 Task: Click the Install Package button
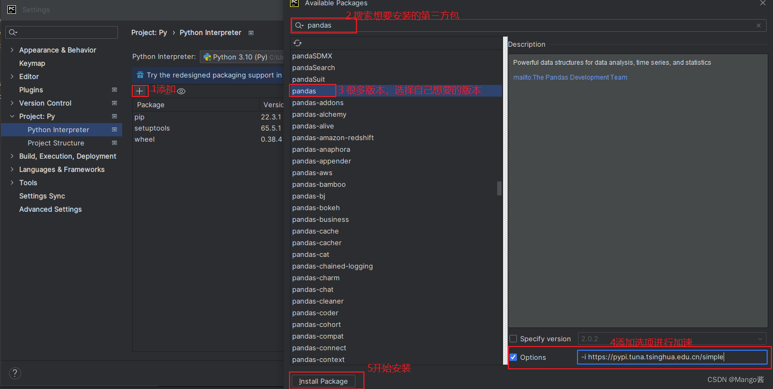(x=324, y=381)
